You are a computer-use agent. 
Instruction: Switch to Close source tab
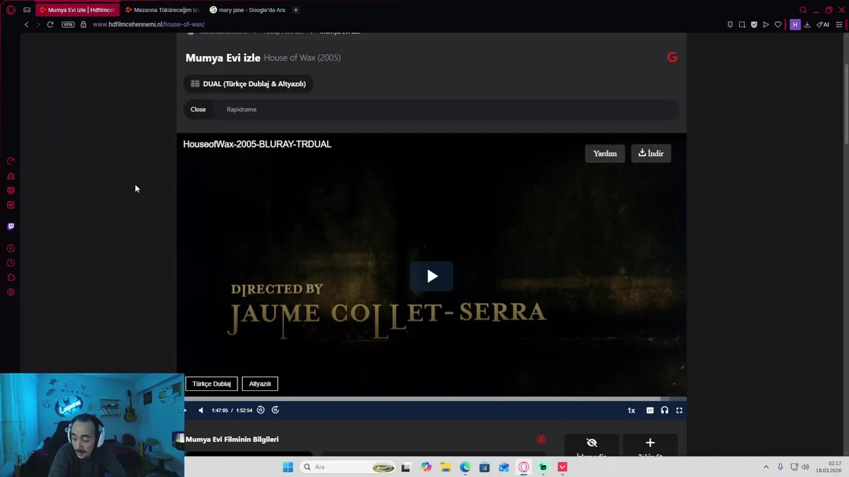198,109
